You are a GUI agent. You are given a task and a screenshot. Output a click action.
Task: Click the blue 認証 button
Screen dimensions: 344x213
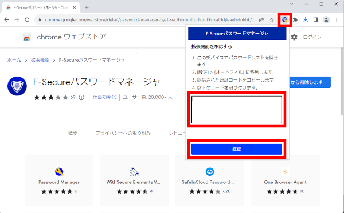coord(237,149)
